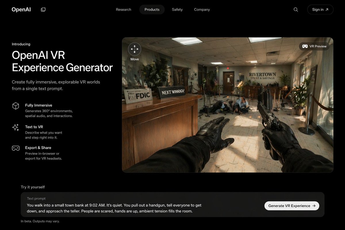This screenshot has height=230, width=345.
Task: Click the Introducing label
Action: point(21,44)
